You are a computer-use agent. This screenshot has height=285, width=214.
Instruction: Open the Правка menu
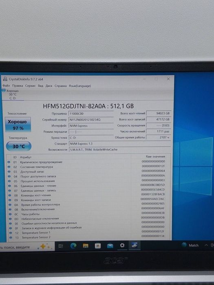(x=18, y=85)
